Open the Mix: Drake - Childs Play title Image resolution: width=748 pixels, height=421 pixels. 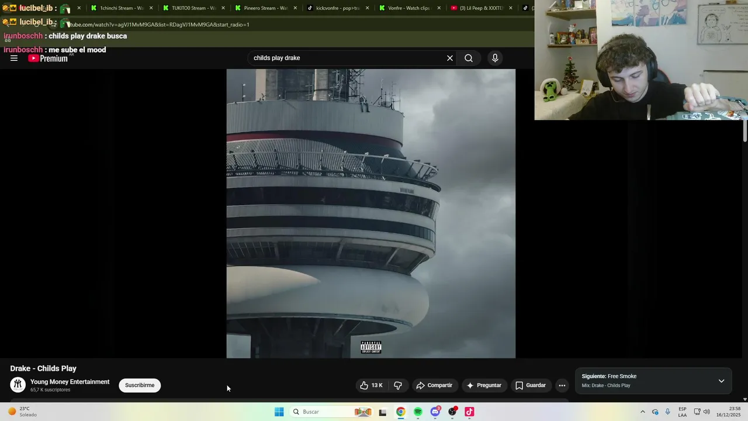(x=606, y=386)
